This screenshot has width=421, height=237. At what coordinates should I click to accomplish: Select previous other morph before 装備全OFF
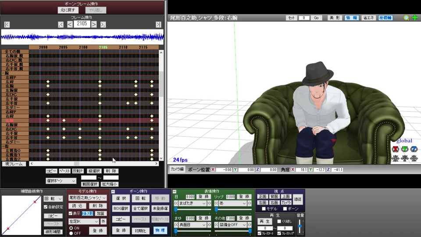216,225
